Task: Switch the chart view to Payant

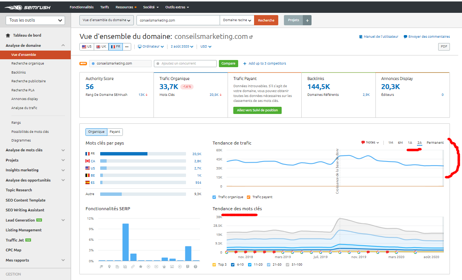Action: (115, 132)
